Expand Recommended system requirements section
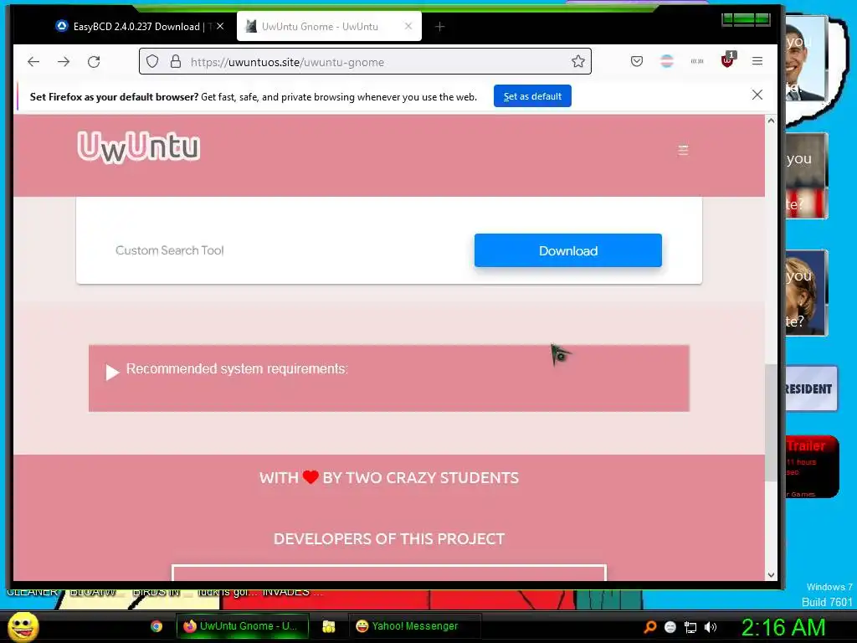 (388, 378)
